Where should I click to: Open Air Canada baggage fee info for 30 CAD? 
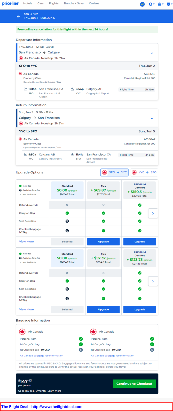[x=113, y=355]
